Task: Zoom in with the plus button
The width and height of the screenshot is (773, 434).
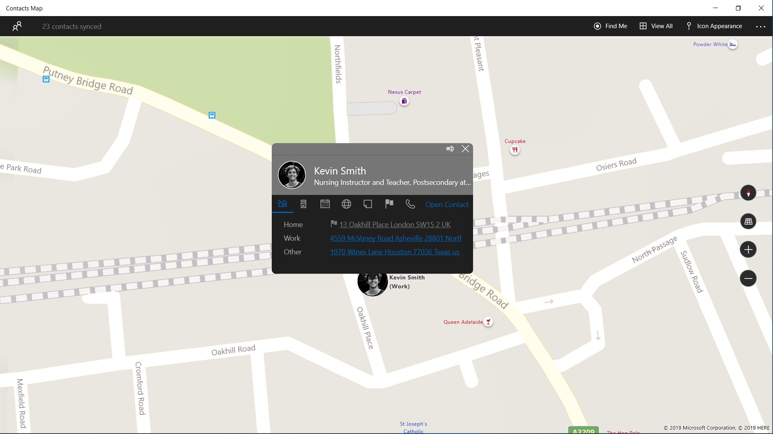Action: (x=748, y=250)
